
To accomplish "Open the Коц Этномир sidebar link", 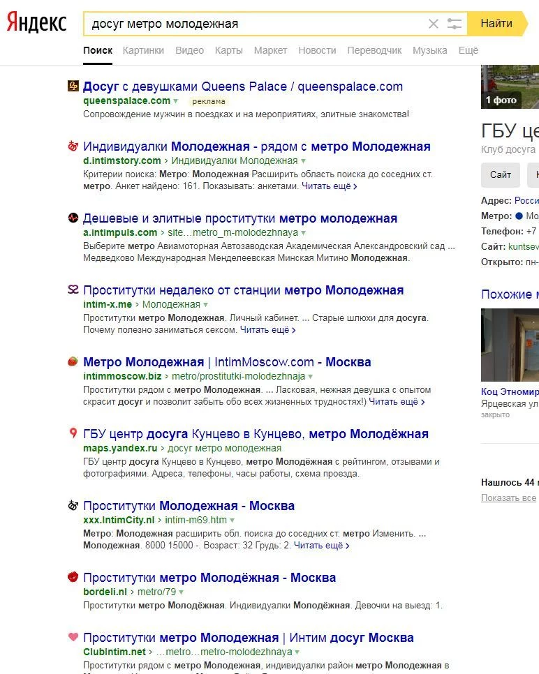I will (x=510, y=391).
